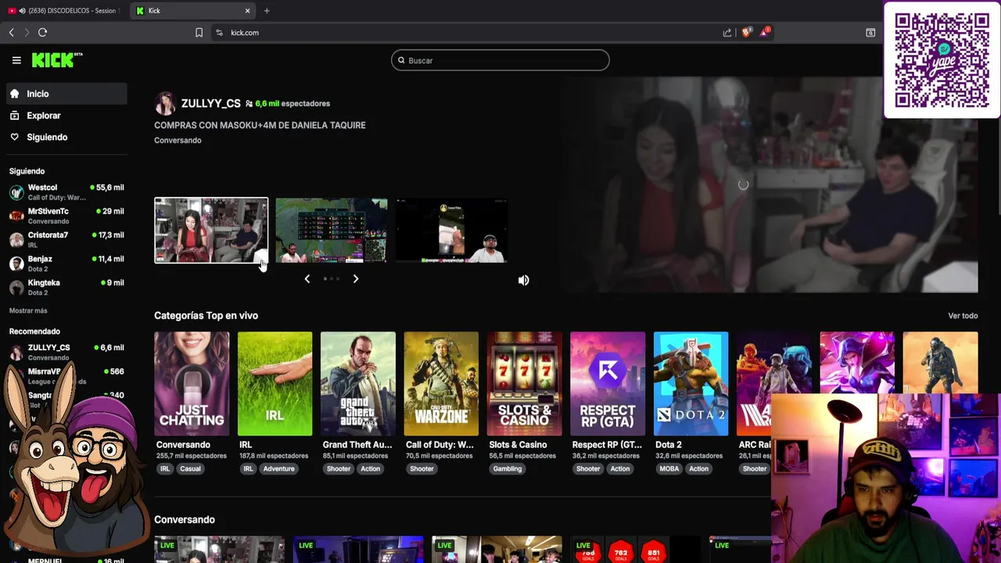This screenshot has height=563, width=1001.
Task: Open IRL category card
Action: (x=274, y=383)
